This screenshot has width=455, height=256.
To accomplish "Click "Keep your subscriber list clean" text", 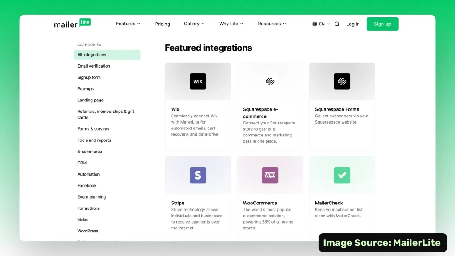I will click(x=339, y=213).
